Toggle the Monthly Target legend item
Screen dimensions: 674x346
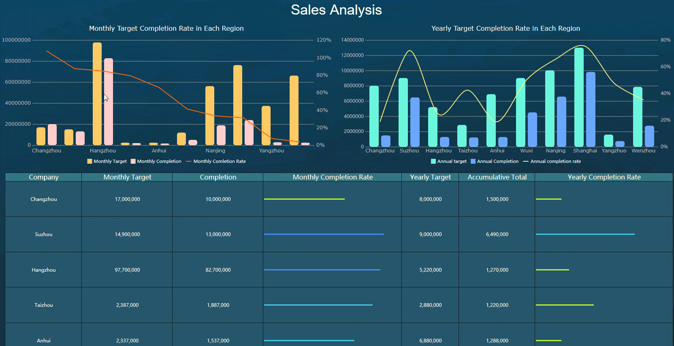click(107, 161)
